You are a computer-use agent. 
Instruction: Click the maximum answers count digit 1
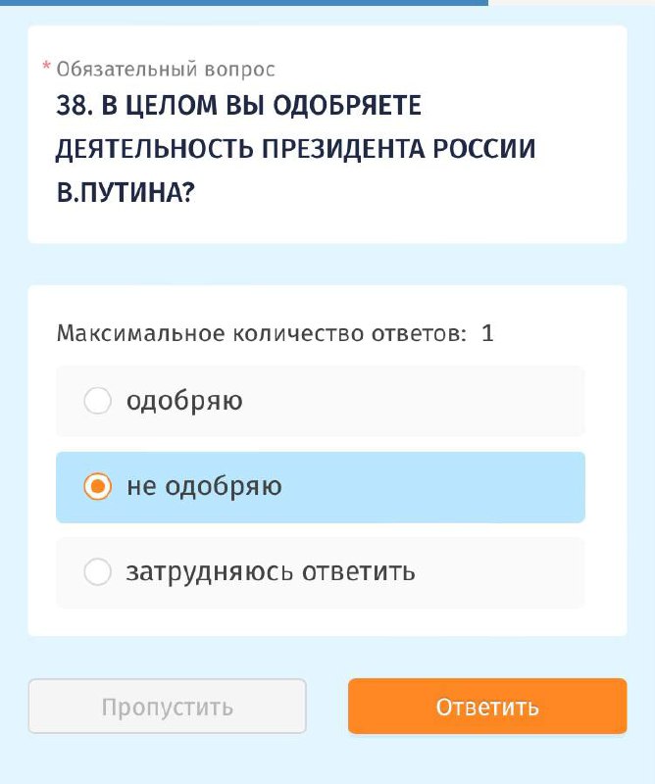point(487,333)
